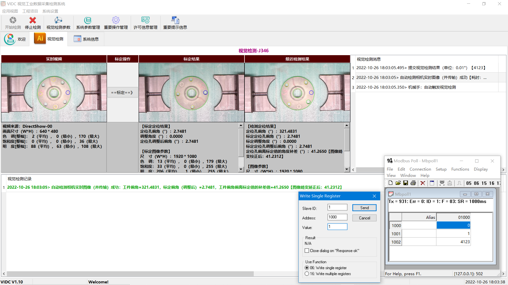Viewport: 508px width, 285px height.
Task: Click Open folder icon in Modbus Poll toolbar
Action: [398, 183]
